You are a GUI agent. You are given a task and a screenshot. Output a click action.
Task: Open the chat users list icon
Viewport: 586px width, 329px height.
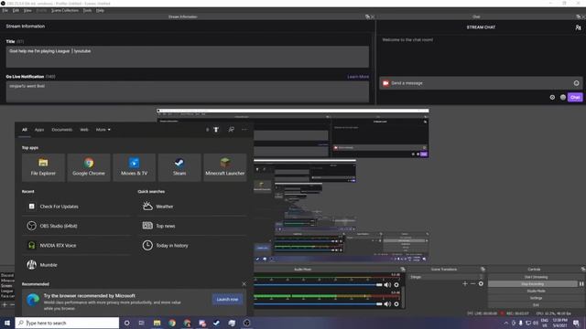point(578,27)
